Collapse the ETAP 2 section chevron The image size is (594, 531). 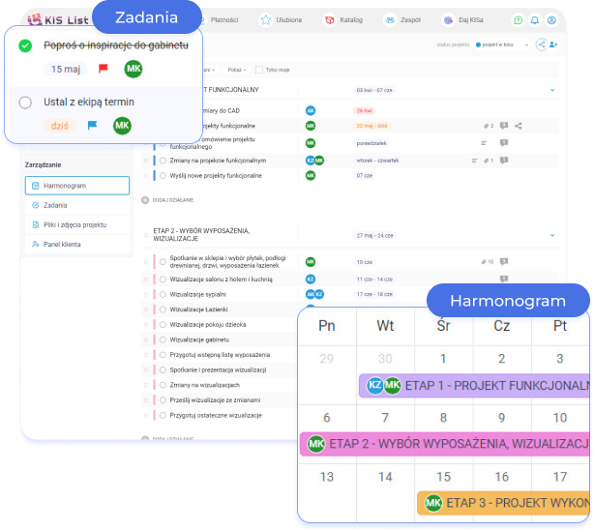[552, 234]
